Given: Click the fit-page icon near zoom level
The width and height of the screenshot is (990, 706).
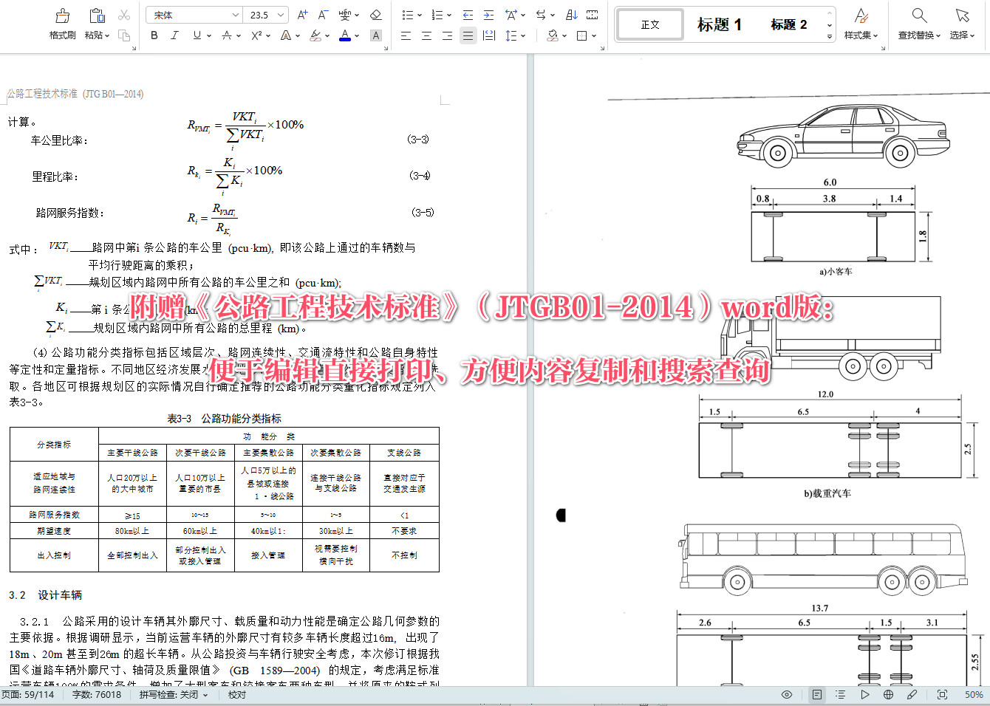Looking at the screenshot, I should 942,695.
